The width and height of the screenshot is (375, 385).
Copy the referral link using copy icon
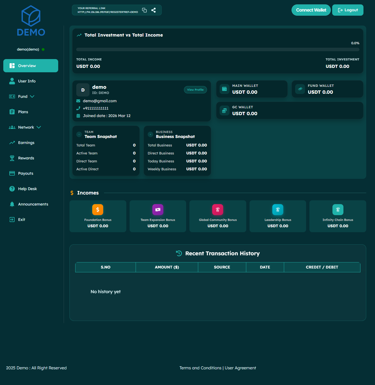[144, 10]
